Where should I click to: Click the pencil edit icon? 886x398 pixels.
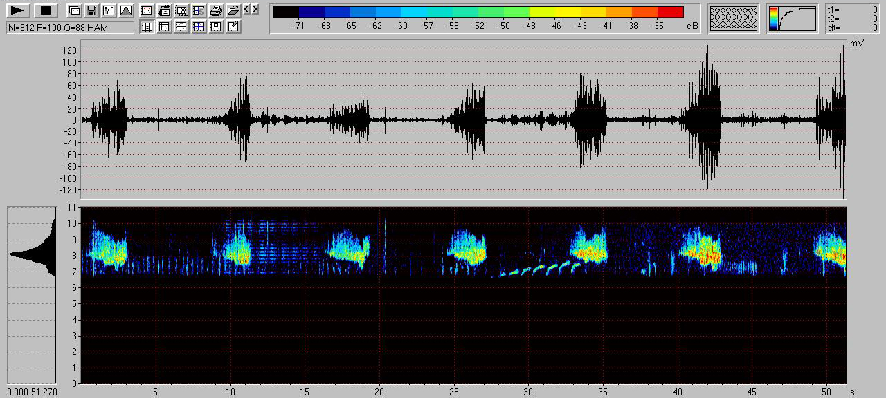coord(233,27)
